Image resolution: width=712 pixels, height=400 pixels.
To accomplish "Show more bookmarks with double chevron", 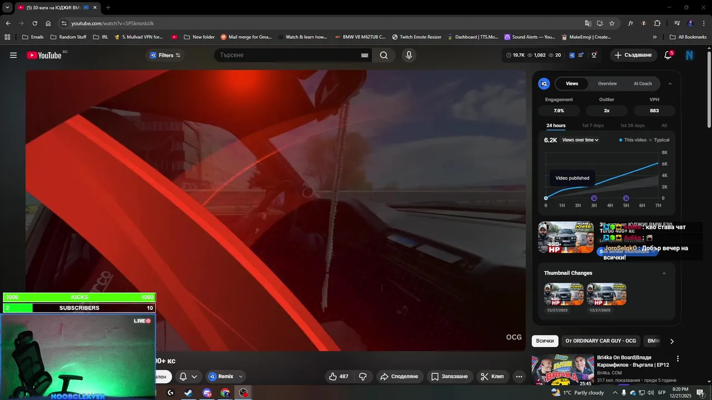I will coord(655,37).
